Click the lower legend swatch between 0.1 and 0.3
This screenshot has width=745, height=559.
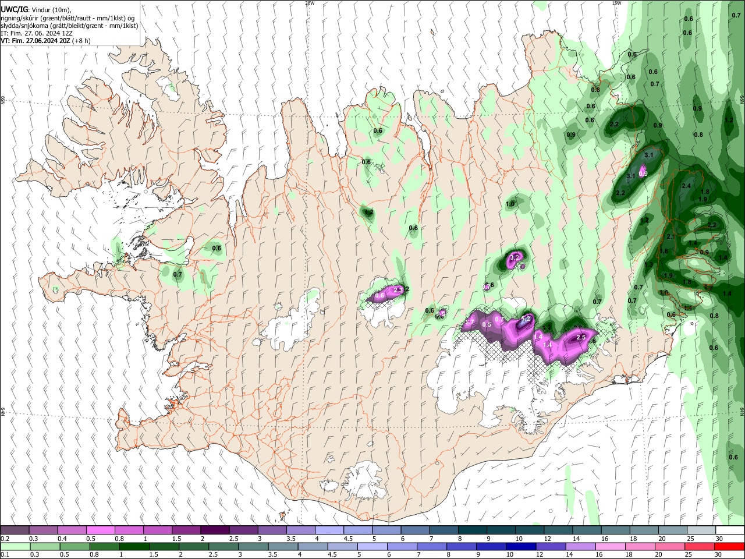pyautogui.click(x=15, y=546)
